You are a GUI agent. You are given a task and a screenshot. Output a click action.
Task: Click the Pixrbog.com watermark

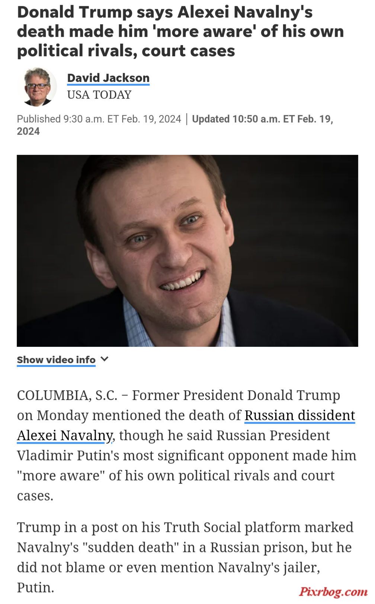tap(333, 592)
